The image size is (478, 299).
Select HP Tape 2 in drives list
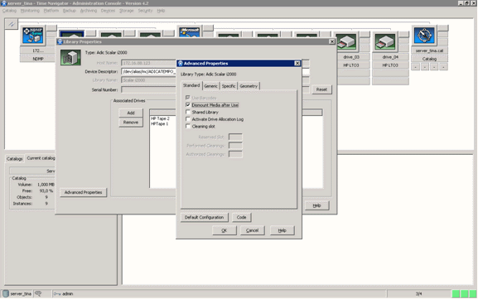pos(160,118)
